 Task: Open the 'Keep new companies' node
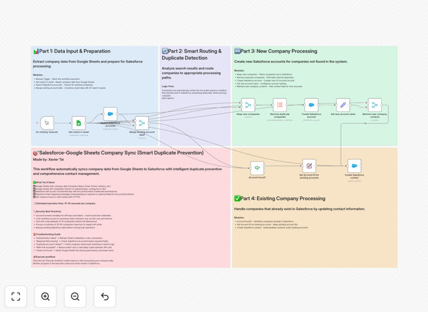pos(248,105)
